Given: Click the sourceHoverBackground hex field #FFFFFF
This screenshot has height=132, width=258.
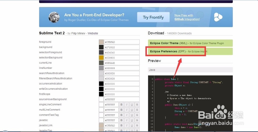Looking at the screenshot, I should [122, 99].
